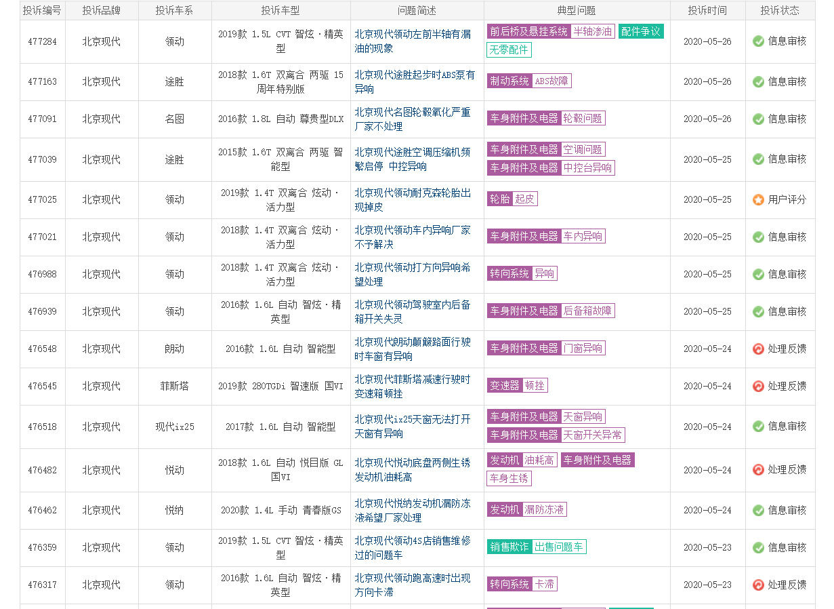Click 名图 car series cell
Image resolution: width=834 pixels, height=609 pixels.
click(x=175, y=119)
